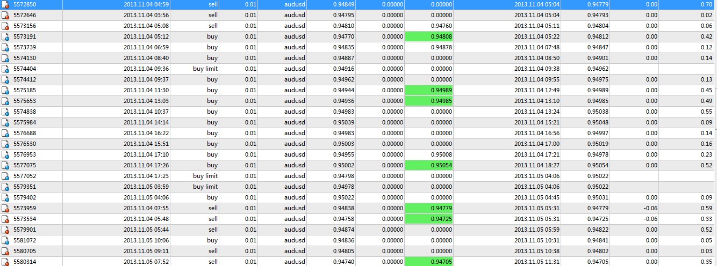Image resolution: width=717 pixels, height=266 pixels.
Task: Click the order icon beside ticket 5576953
Action: point(5,155)
